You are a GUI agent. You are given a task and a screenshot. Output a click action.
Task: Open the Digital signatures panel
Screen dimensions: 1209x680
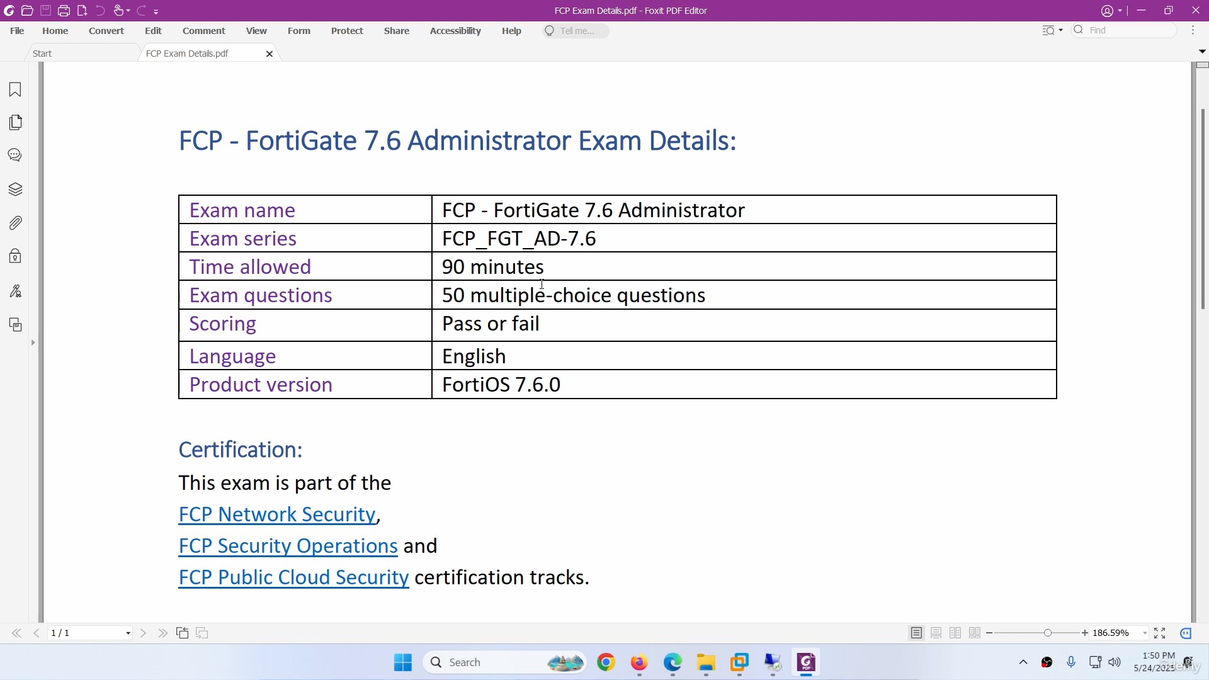point(15,291)
